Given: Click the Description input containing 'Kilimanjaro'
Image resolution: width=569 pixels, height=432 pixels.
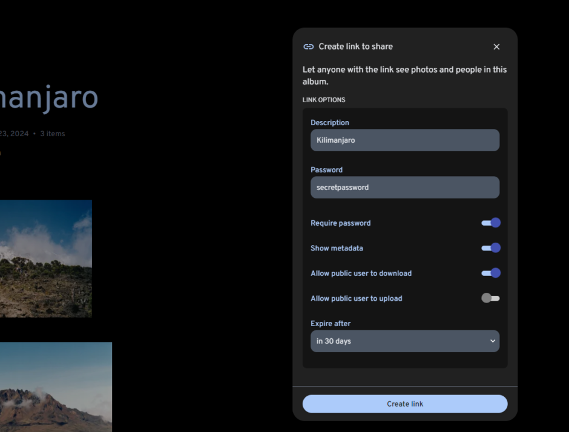Looking at the screenshot, I should coord(405,140).
